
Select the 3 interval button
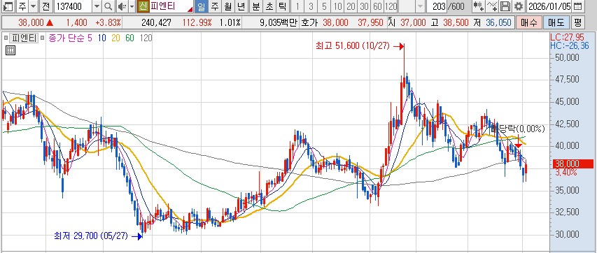(x=310, y=6)
